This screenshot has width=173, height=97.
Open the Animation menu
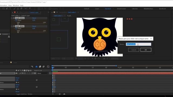coord(3,5)
